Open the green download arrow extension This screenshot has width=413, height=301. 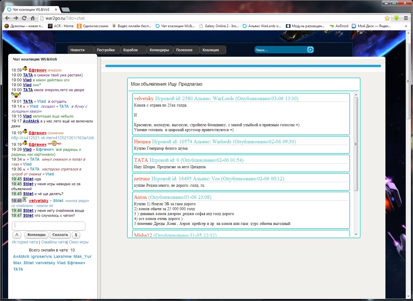396,18
